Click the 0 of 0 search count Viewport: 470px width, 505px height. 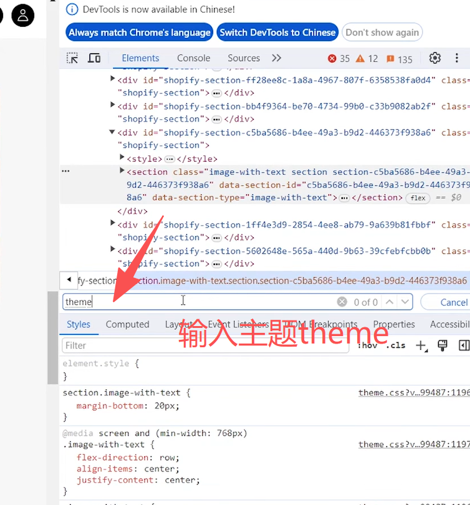(365, 302)
